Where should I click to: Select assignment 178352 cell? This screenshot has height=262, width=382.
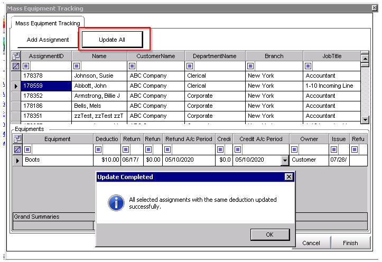46,96
